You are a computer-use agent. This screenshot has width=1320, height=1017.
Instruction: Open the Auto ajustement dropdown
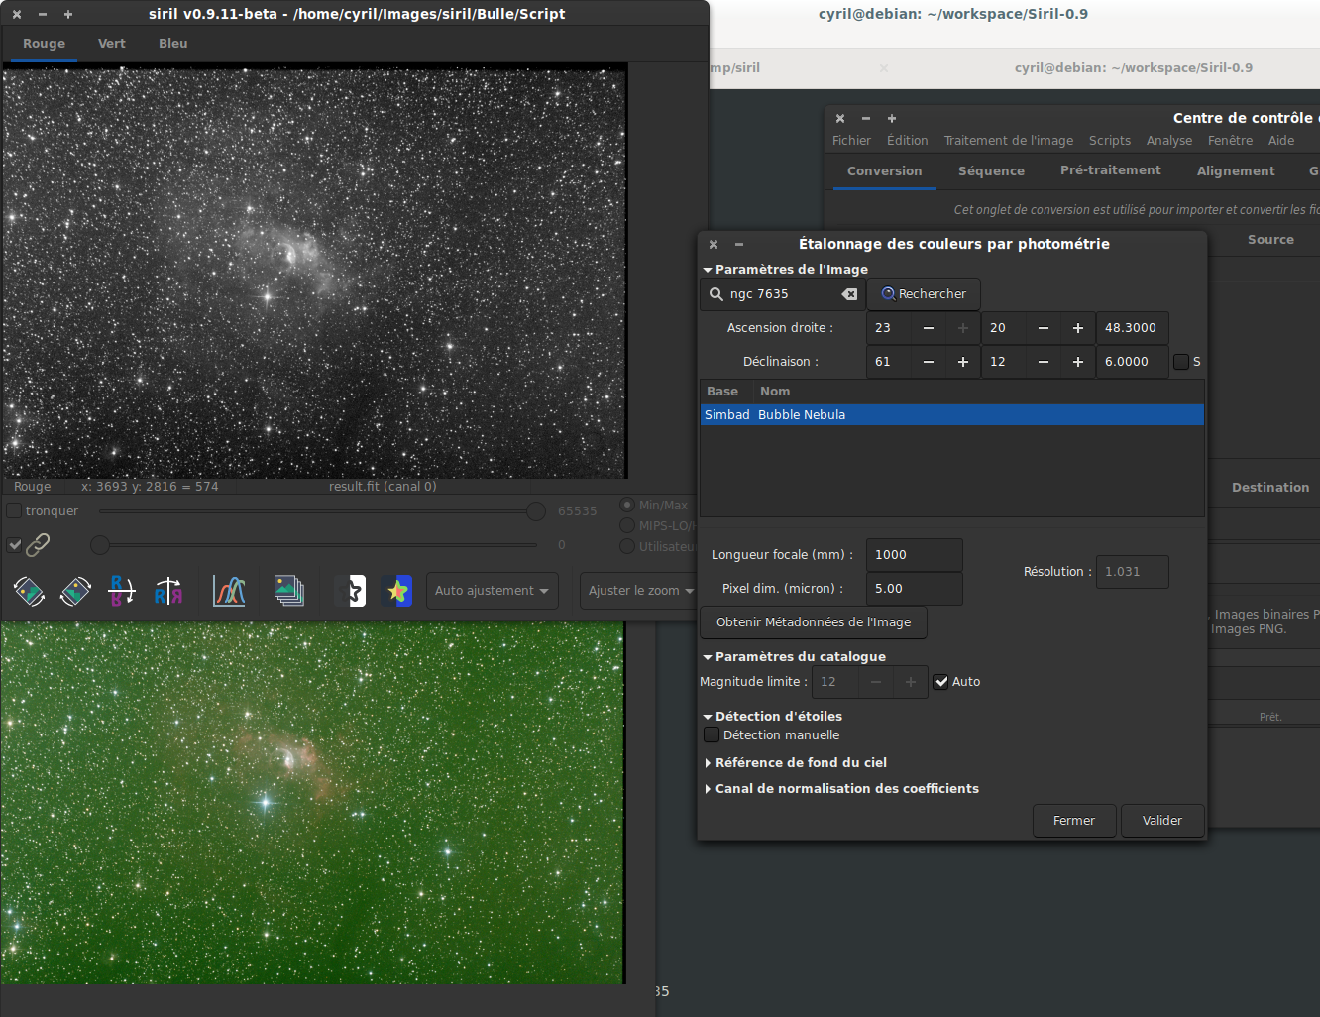click(492, 591)
